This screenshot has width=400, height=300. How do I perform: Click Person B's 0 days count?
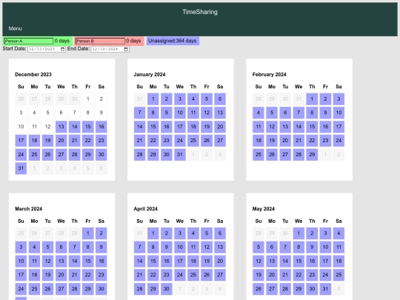click(133, 41)
